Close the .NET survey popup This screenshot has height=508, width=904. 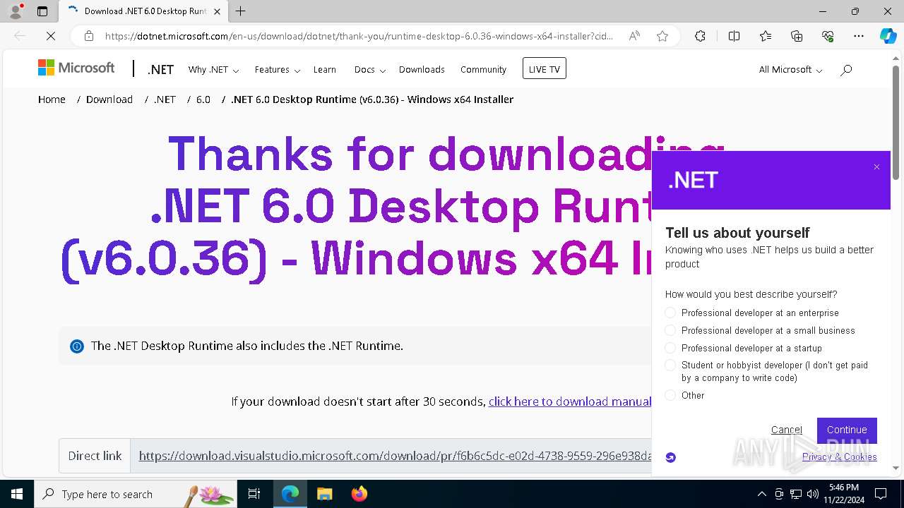point(876,167)
